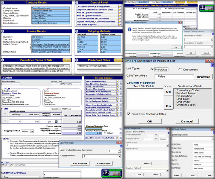Image resolution: width=215 pixels, height=179 pixels.
Task: Click the Browse button for CSV file
Action: click(x=203, y=77)
